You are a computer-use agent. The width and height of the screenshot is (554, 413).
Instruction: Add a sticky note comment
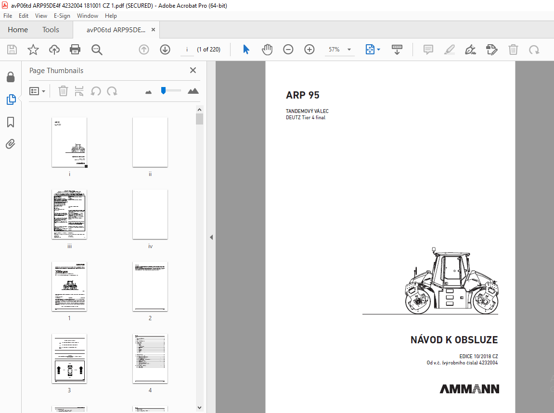click(428, 50)
